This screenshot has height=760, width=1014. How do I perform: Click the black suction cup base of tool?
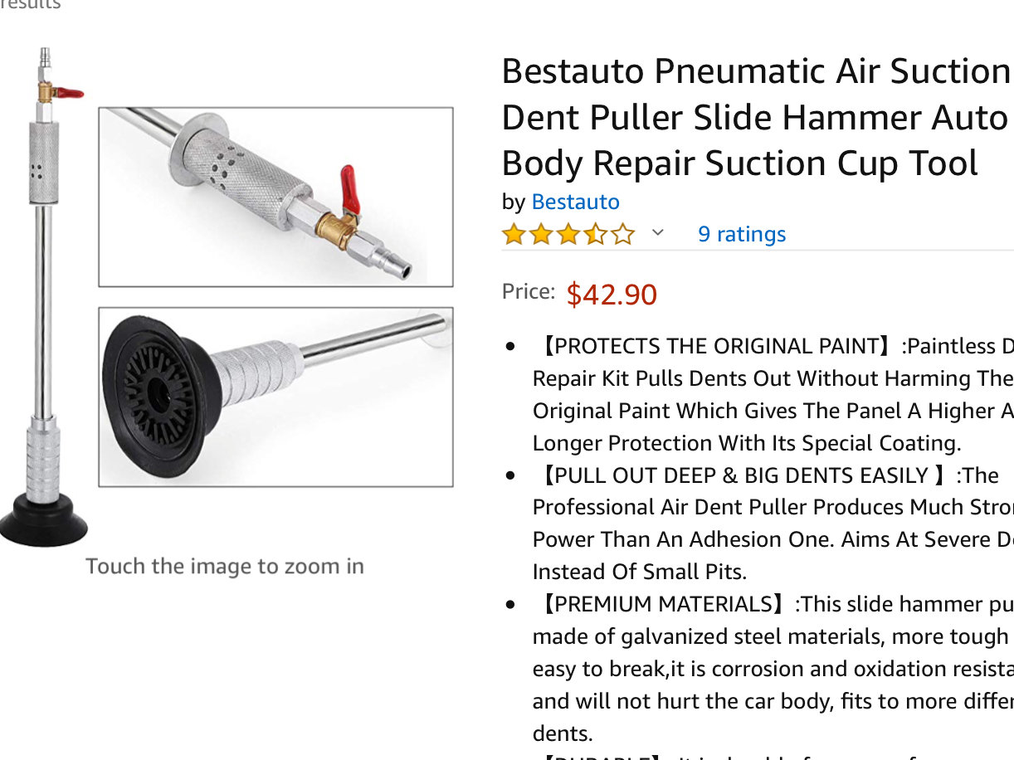(x=43, y=519)
